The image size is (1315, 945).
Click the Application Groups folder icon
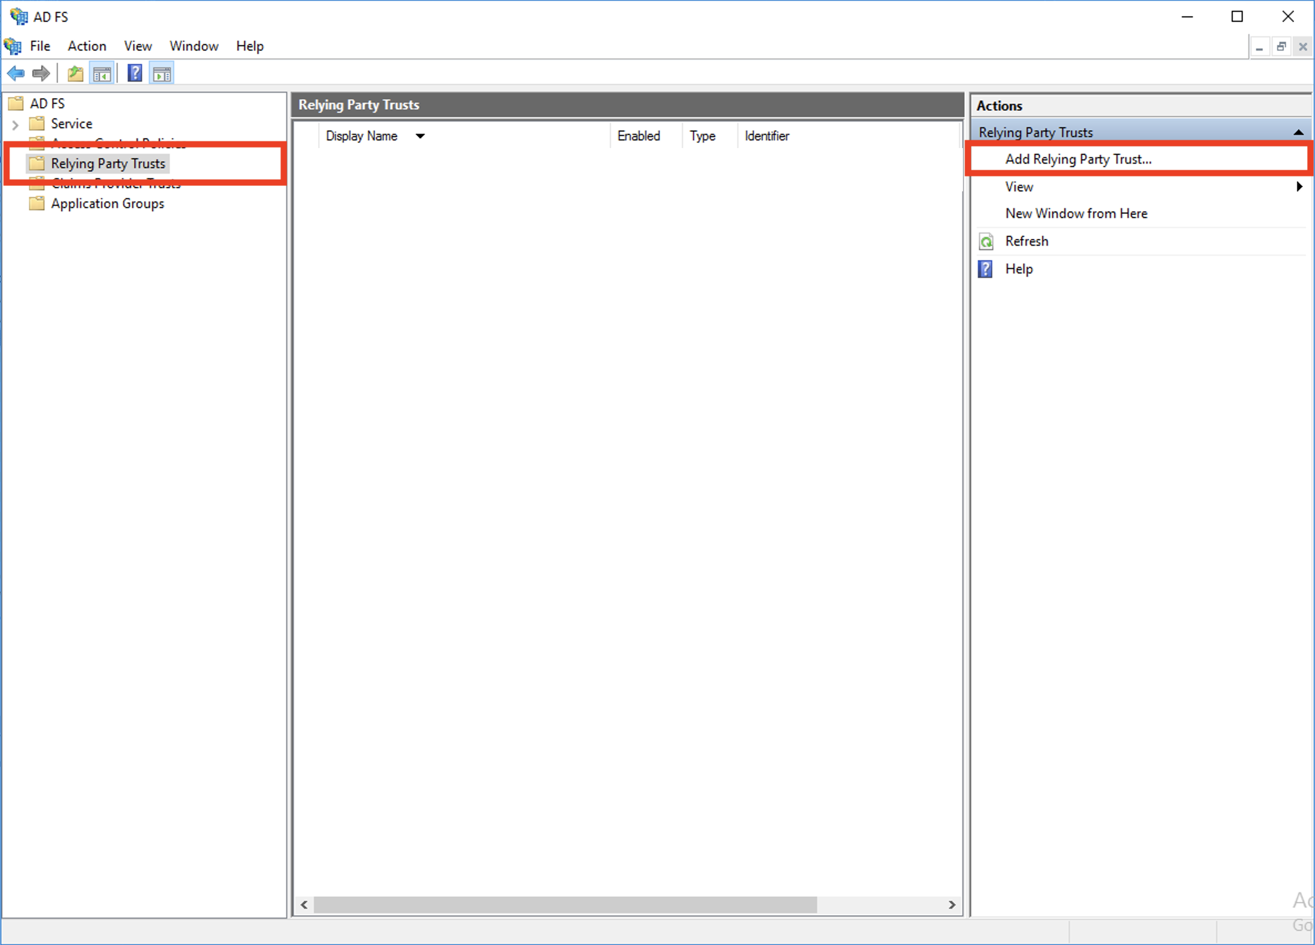(x=38, y=204)
